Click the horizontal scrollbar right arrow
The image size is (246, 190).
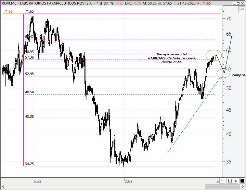(242, 186)
